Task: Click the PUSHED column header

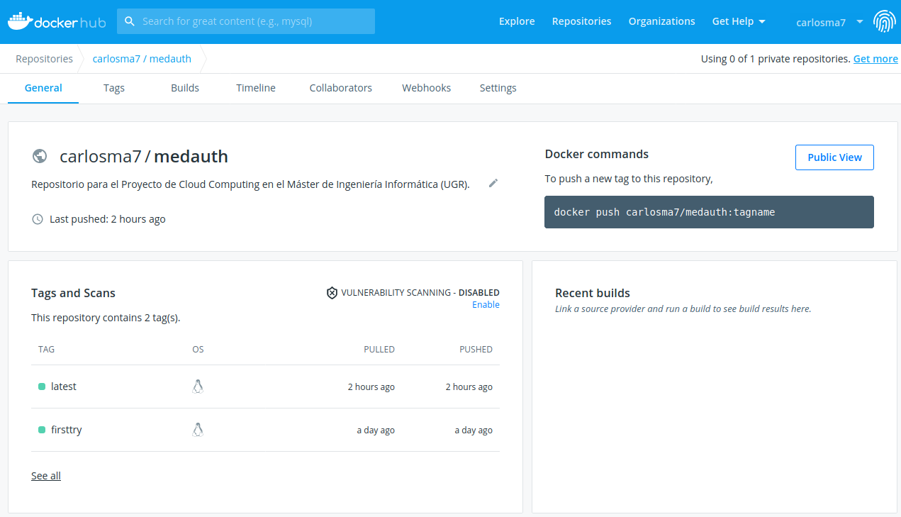Action: pos(476,350)
